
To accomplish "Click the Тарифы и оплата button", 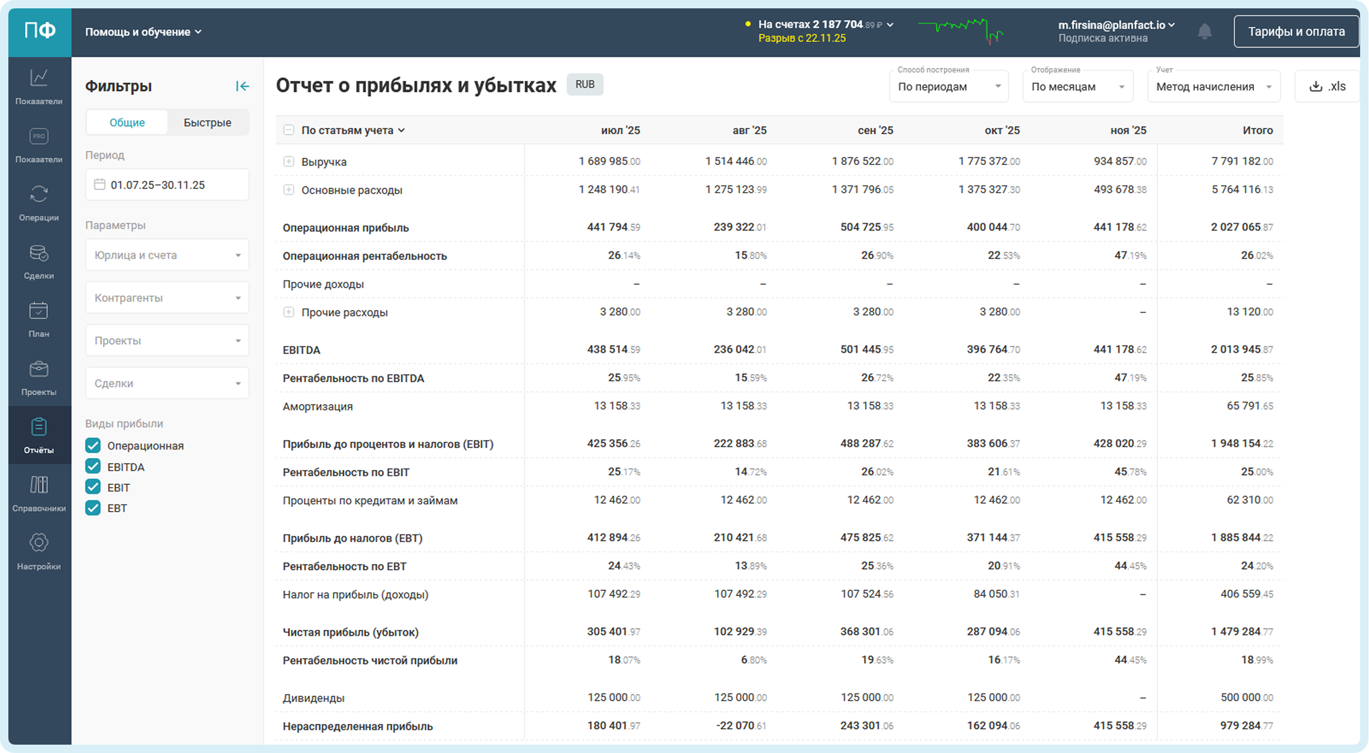I will tap(1296, 32).
